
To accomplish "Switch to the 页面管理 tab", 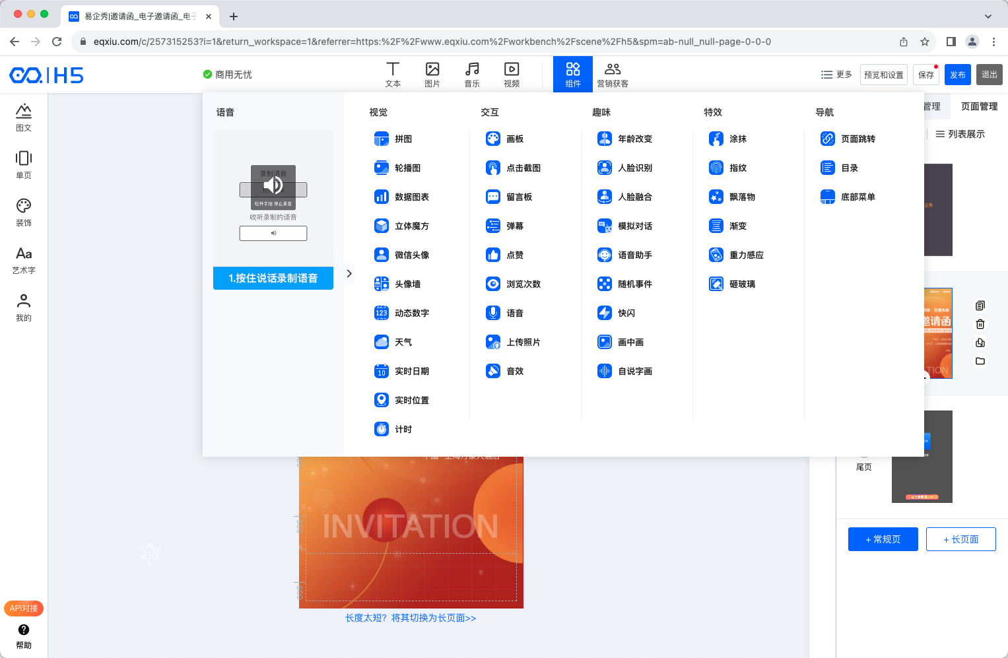I will pos(979,106).
